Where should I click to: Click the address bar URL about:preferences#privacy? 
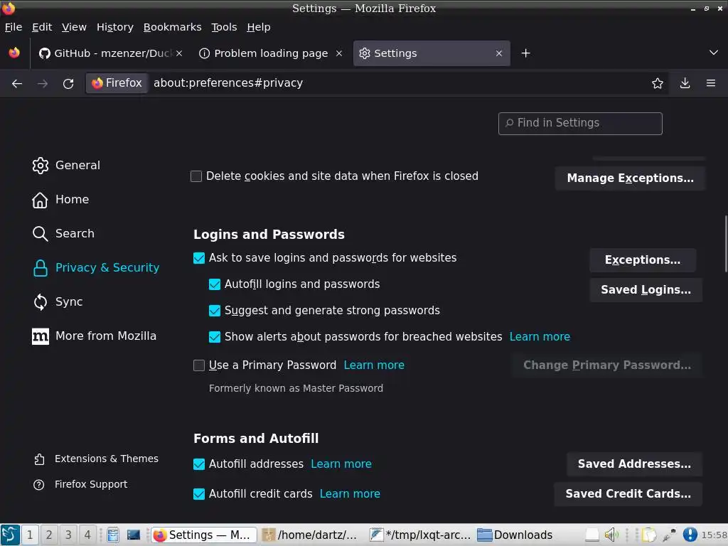(228, 83)
